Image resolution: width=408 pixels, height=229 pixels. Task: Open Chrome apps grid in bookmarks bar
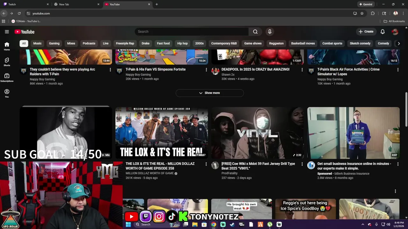pos(4,21)
